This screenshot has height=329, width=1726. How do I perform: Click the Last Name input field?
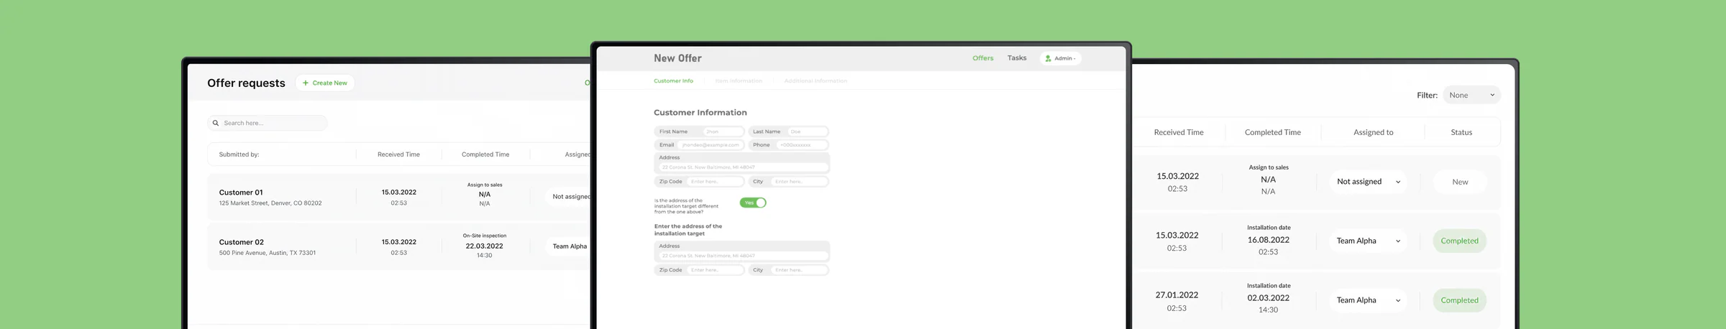tap(807, 131)
